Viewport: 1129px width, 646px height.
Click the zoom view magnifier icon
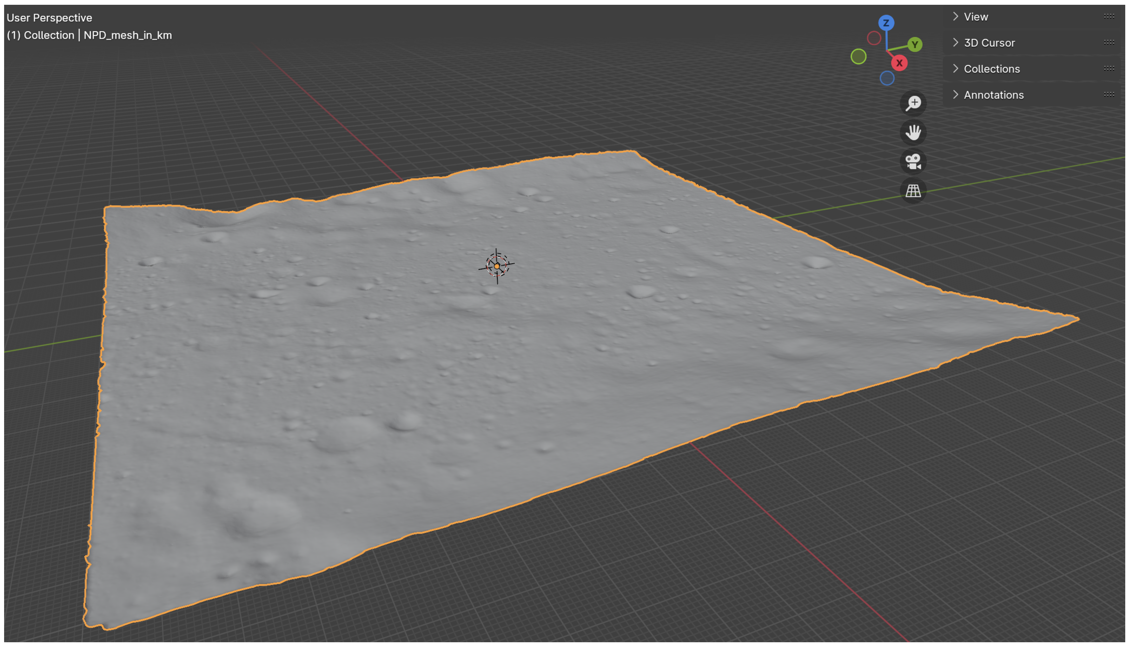913,103
